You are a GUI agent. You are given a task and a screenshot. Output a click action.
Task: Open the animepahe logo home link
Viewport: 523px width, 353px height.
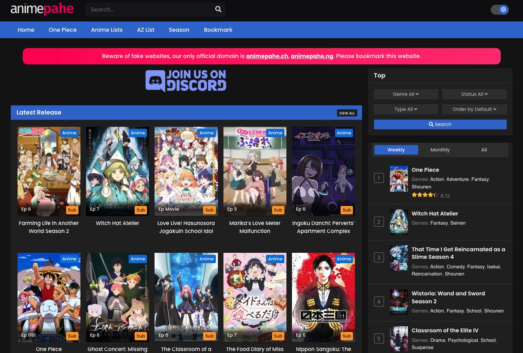(x=42, y=10)
